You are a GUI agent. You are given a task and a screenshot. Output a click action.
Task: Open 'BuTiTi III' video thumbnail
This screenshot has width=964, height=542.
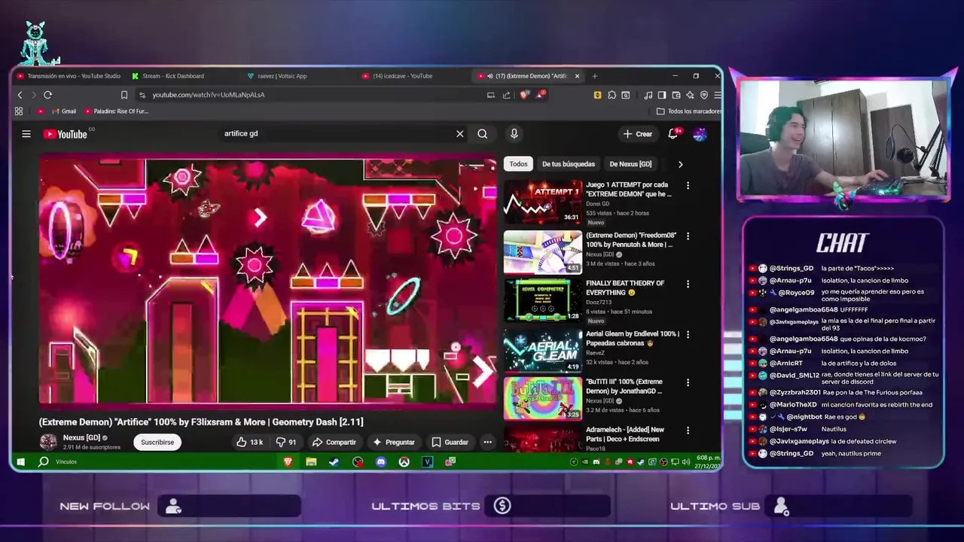tap(543, 398)
